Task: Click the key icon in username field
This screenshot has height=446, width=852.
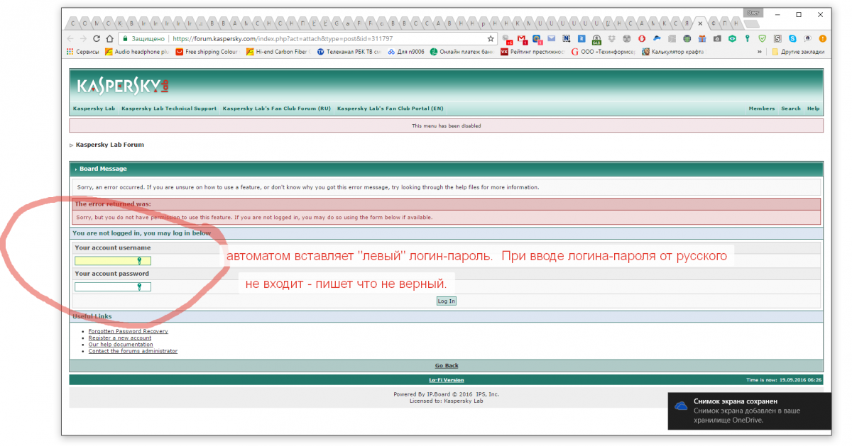Action: [x=139, y=261]
